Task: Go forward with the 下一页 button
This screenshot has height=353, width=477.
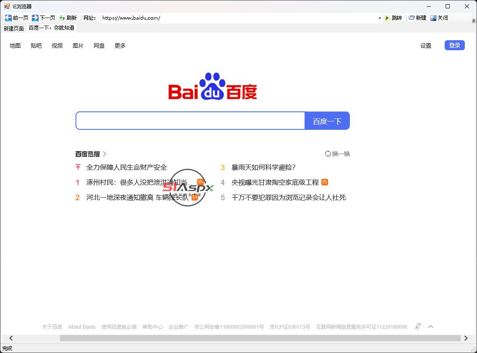Action: coord(44,18)
